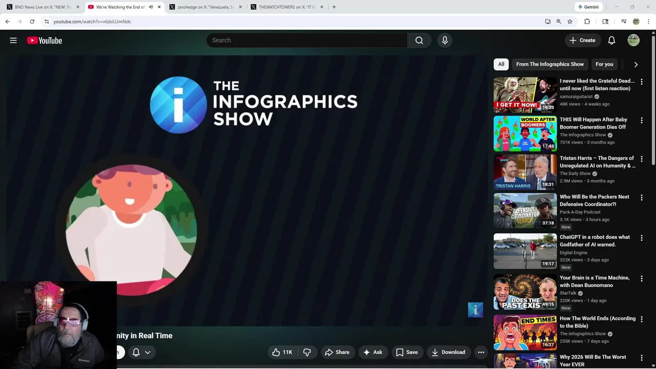Open more actions ellipsis under the video
This screenshot has height=369, width=656.
click(481, 352)
